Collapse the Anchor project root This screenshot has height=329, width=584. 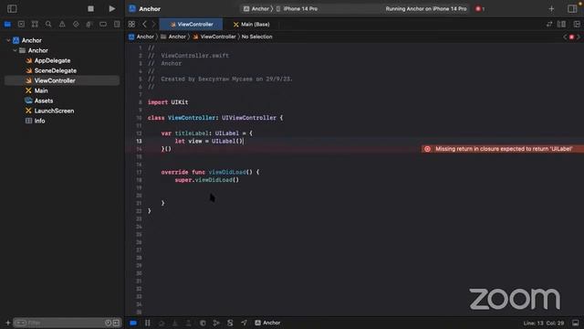point(8,40)
